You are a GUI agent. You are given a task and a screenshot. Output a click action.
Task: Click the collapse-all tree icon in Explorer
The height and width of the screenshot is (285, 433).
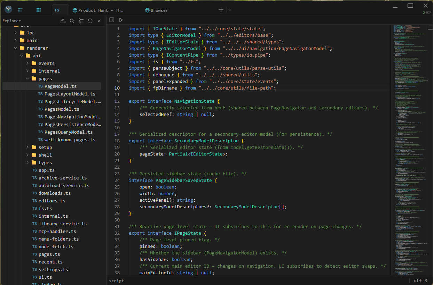click(81, 21)
